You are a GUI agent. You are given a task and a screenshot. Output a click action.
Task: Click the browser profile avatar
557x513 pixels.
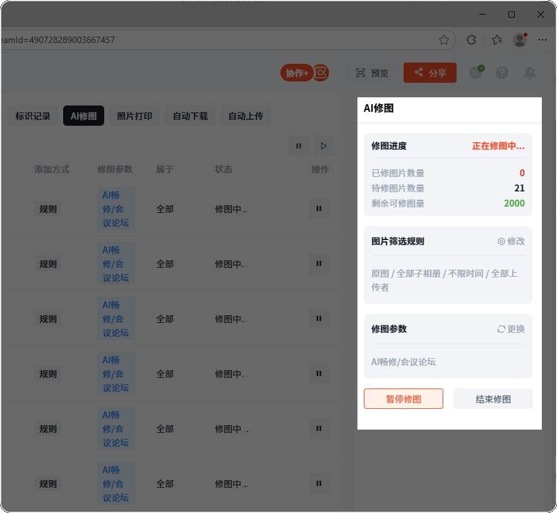coord(520,40)
